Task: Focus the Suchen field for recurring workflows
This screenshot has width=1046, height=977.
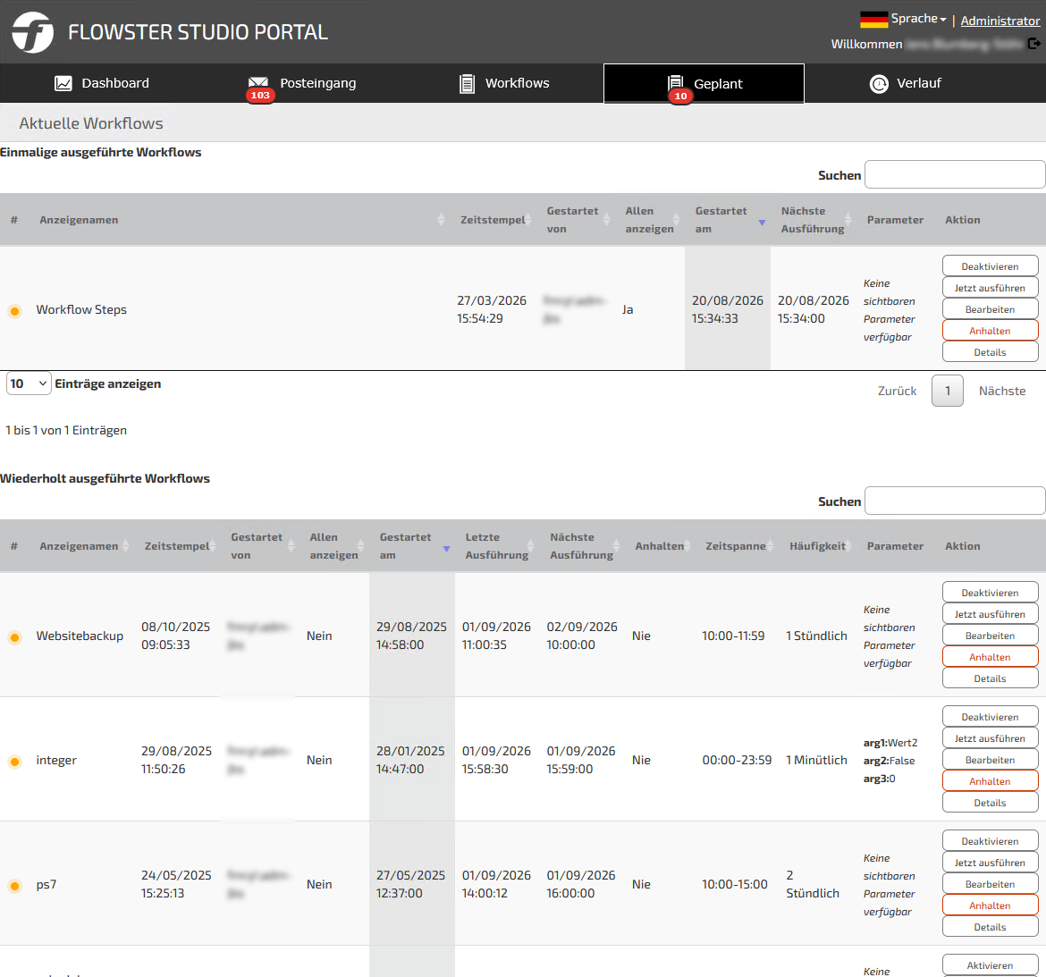Action: [x=955, y=501]
